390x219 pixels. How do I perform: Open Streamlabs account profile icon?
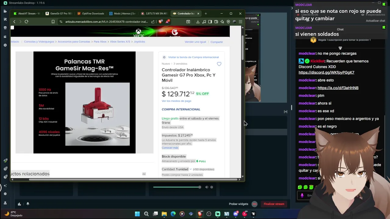5,203
